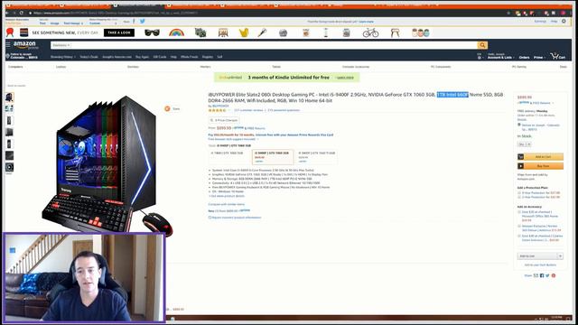Open the quantity dropdown
578x325 pixels.
pos(524,144)
